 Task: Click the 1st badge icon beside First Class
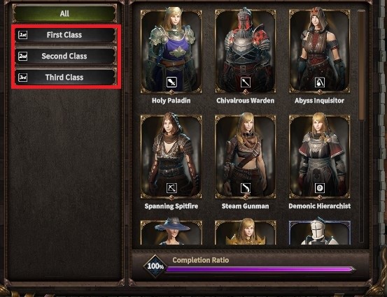(x=22, y=35)
